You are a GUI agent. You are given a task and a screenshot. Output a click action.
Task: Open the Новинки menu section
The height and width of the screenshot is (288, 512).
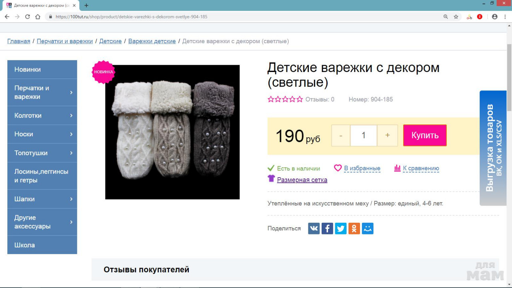click(x=28, y=70)
